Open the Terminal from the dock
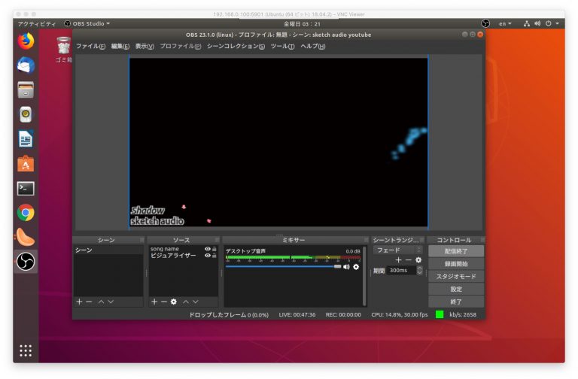The image size is (578, 379). point(26,188)
